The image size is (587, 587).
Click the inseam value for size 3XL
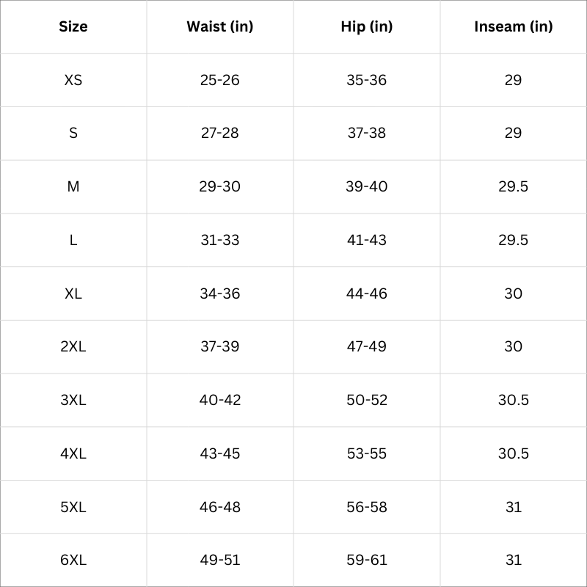pos(513,400)
